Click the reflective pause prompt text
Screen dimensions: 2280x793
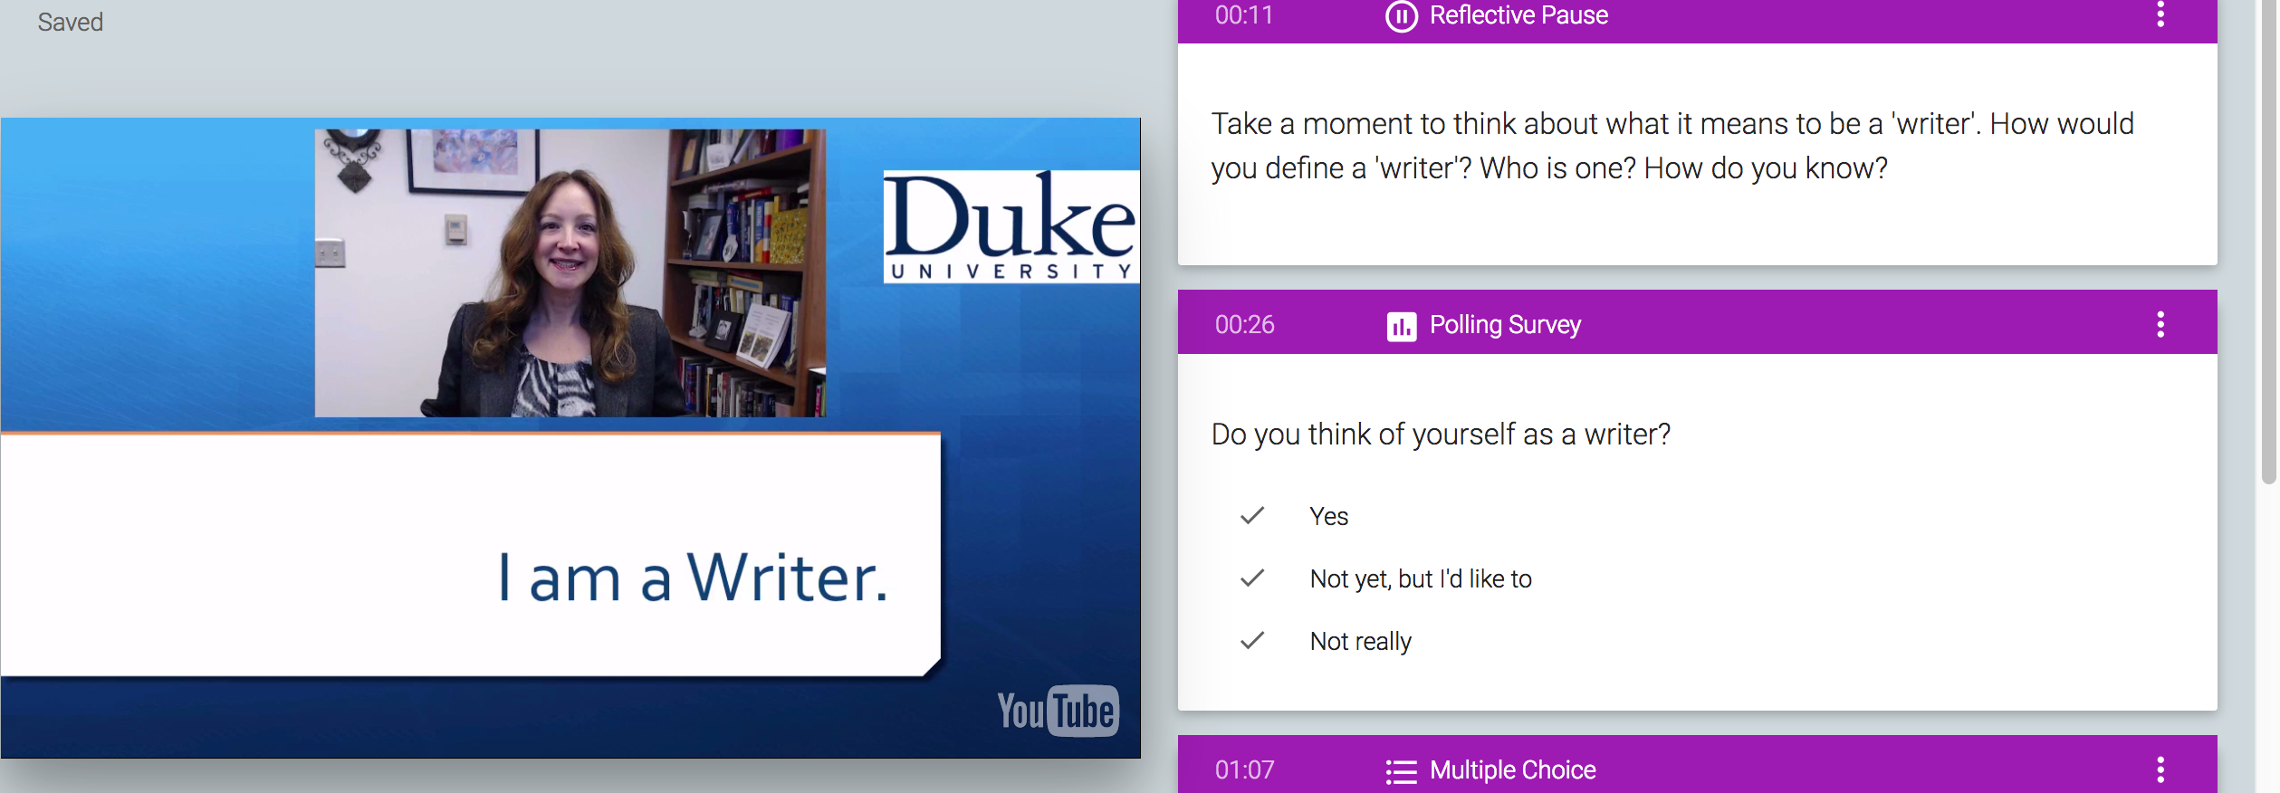[x=1672, y=146]
